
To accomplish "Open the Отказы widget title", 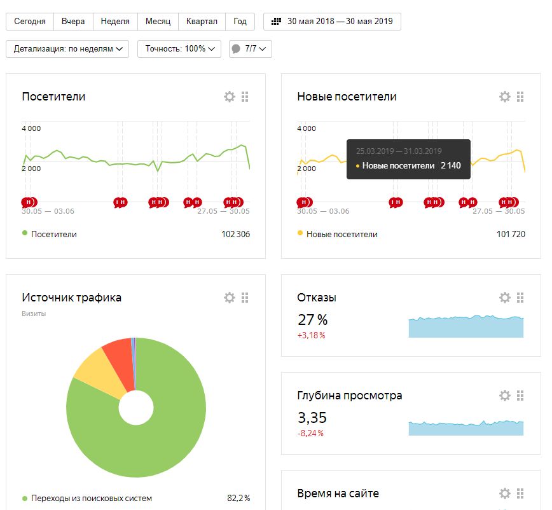I will pos(317,298).
